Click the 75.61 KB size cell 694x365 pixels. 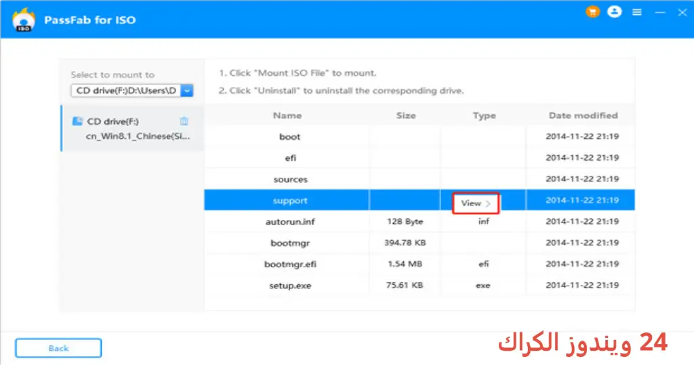405,285
